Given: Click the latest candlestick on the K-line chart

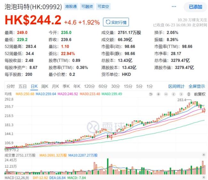Looking at the screenshot, I should pyautogui.click(x=205, y=110).
